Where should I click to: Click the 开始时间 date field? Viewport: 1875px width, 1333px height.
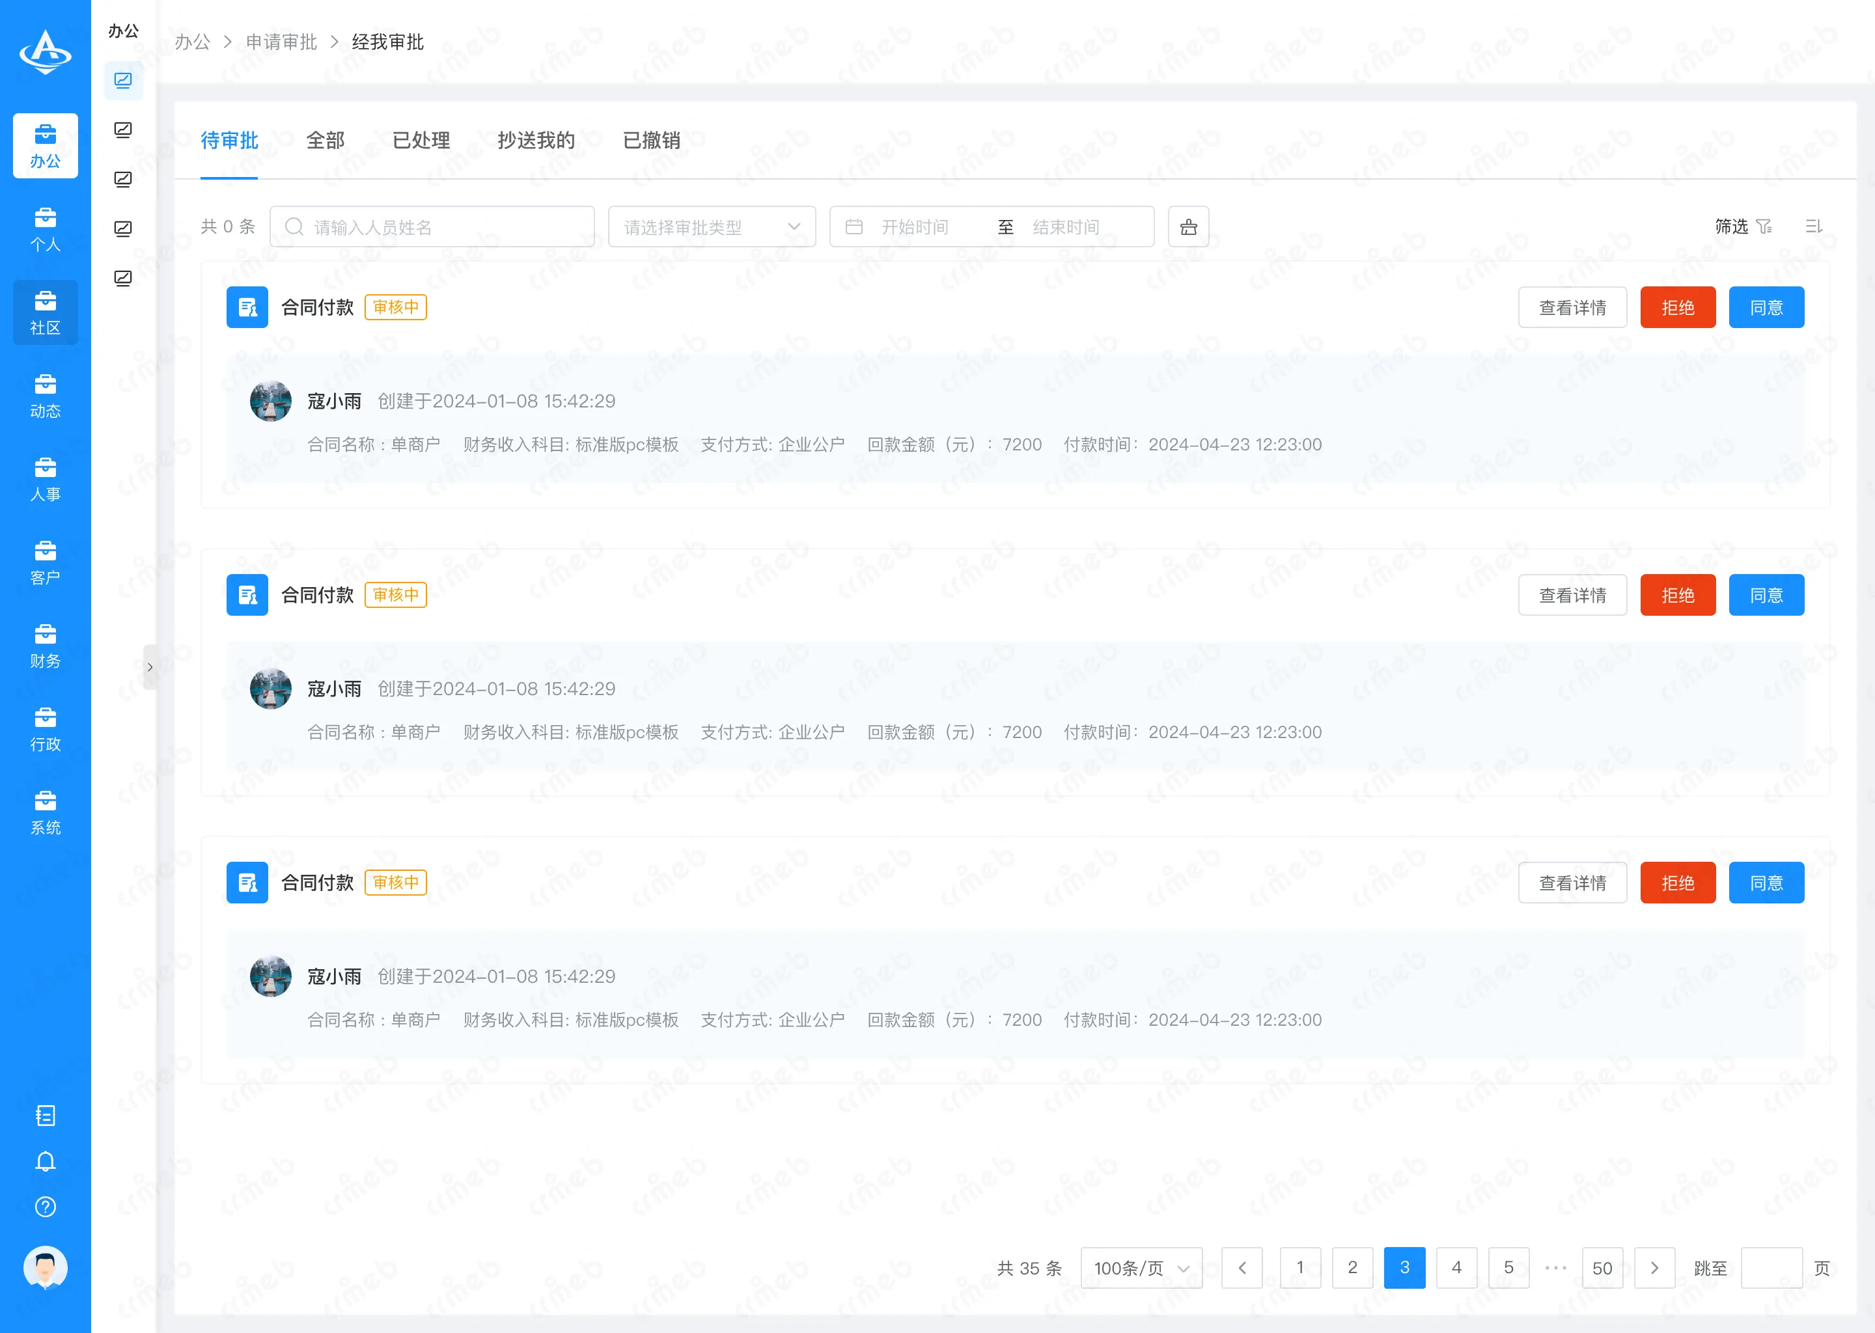click(915, 227)
